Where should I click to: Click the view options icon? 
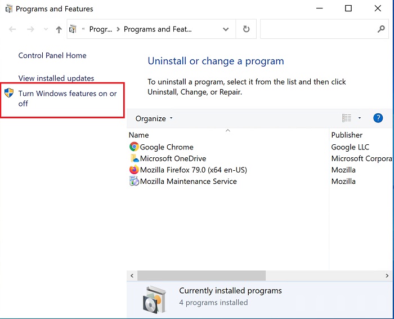[347, 118]
